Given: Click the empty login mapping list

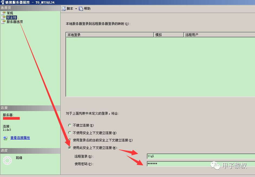Looking at the screenshot, I should point(160,67).
